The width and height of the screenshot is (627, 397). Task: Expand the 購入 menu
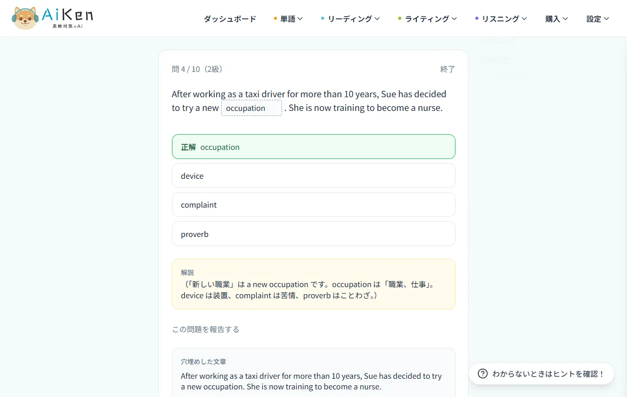(556, 19)
